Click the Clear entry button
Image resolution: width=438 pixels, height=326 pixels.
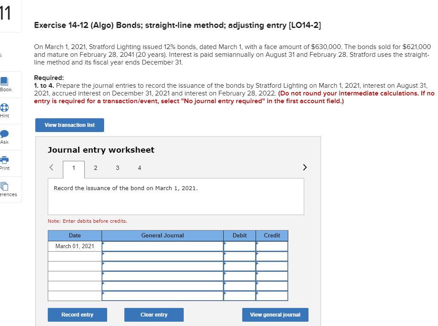pyautogui.click(x=154, y=314)
